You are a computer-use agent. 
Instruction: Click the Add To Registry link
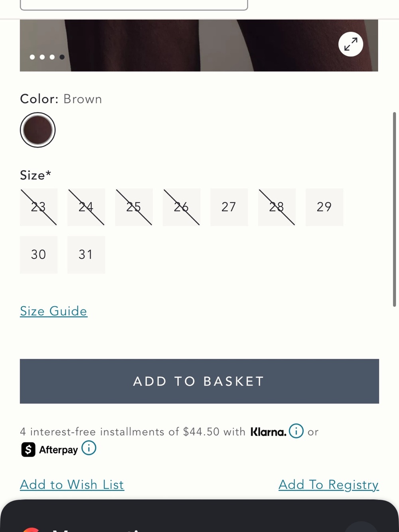328,485
